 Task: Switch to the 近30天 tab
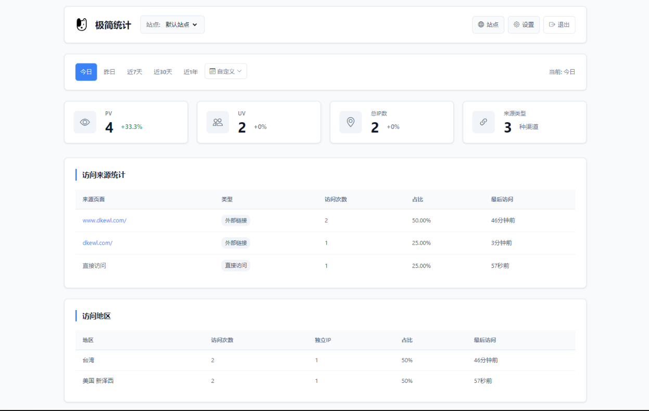pos(163,72)
